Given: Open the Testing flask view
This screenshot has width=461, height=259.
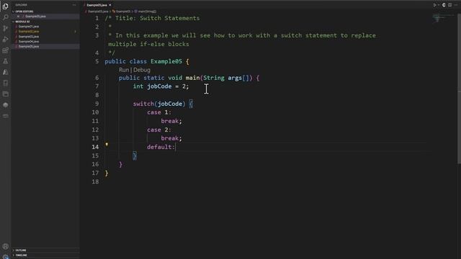Looking at the screenshot, I should [5, 61].
